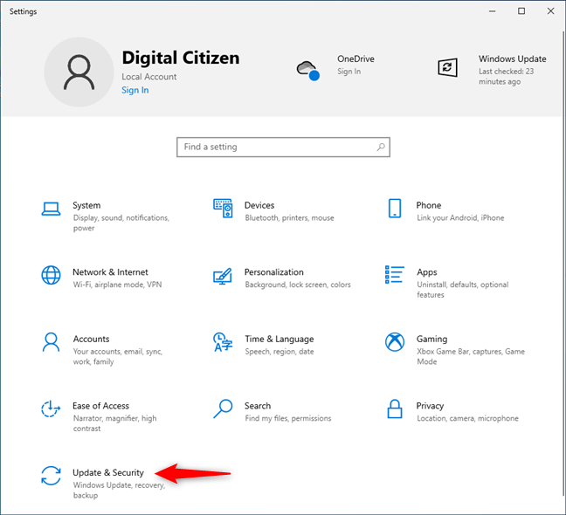
Task: Focus the Find a setting search box
Action: (x=283, y=147)
